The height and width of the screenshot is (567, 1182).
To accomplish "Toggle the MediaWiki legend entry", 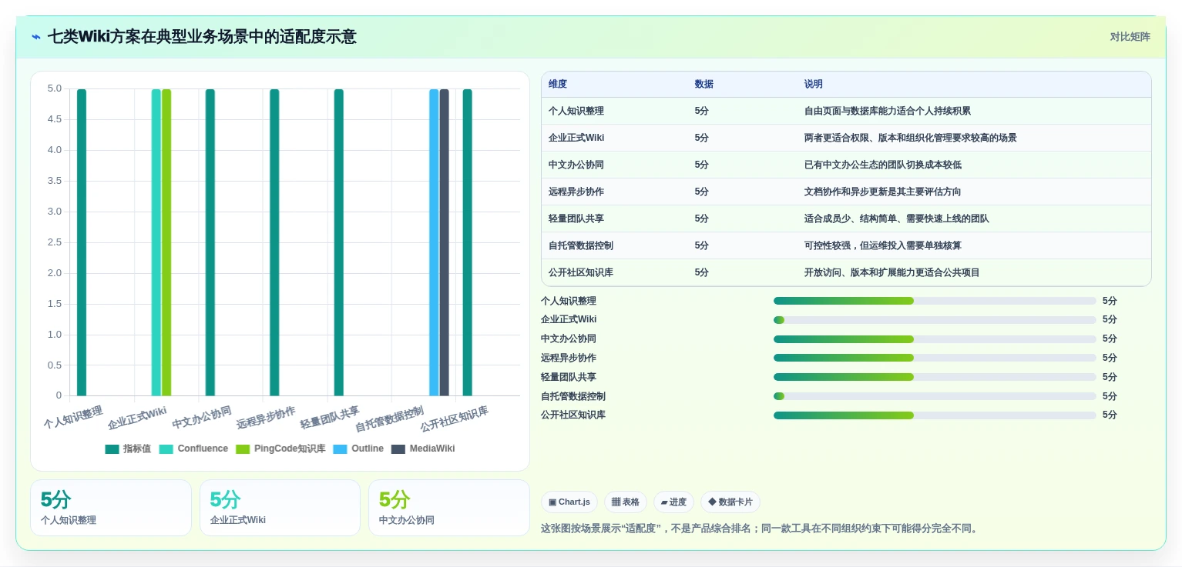I will coord(423,449).
